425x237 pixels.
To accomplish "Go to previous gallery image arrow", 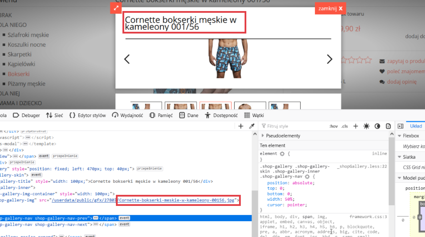I will (x=127, y=59).
